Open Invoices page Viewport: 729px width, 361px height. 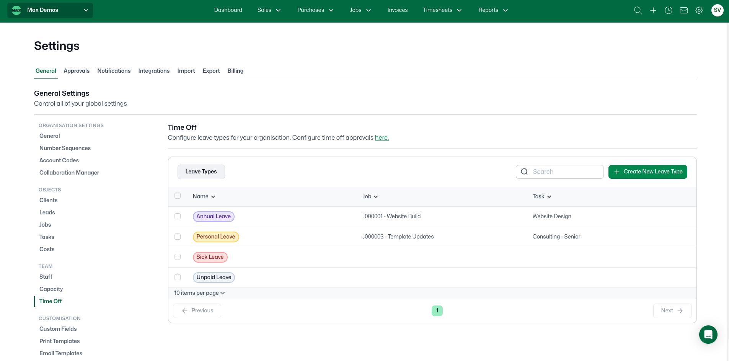(x=398, y=10)
